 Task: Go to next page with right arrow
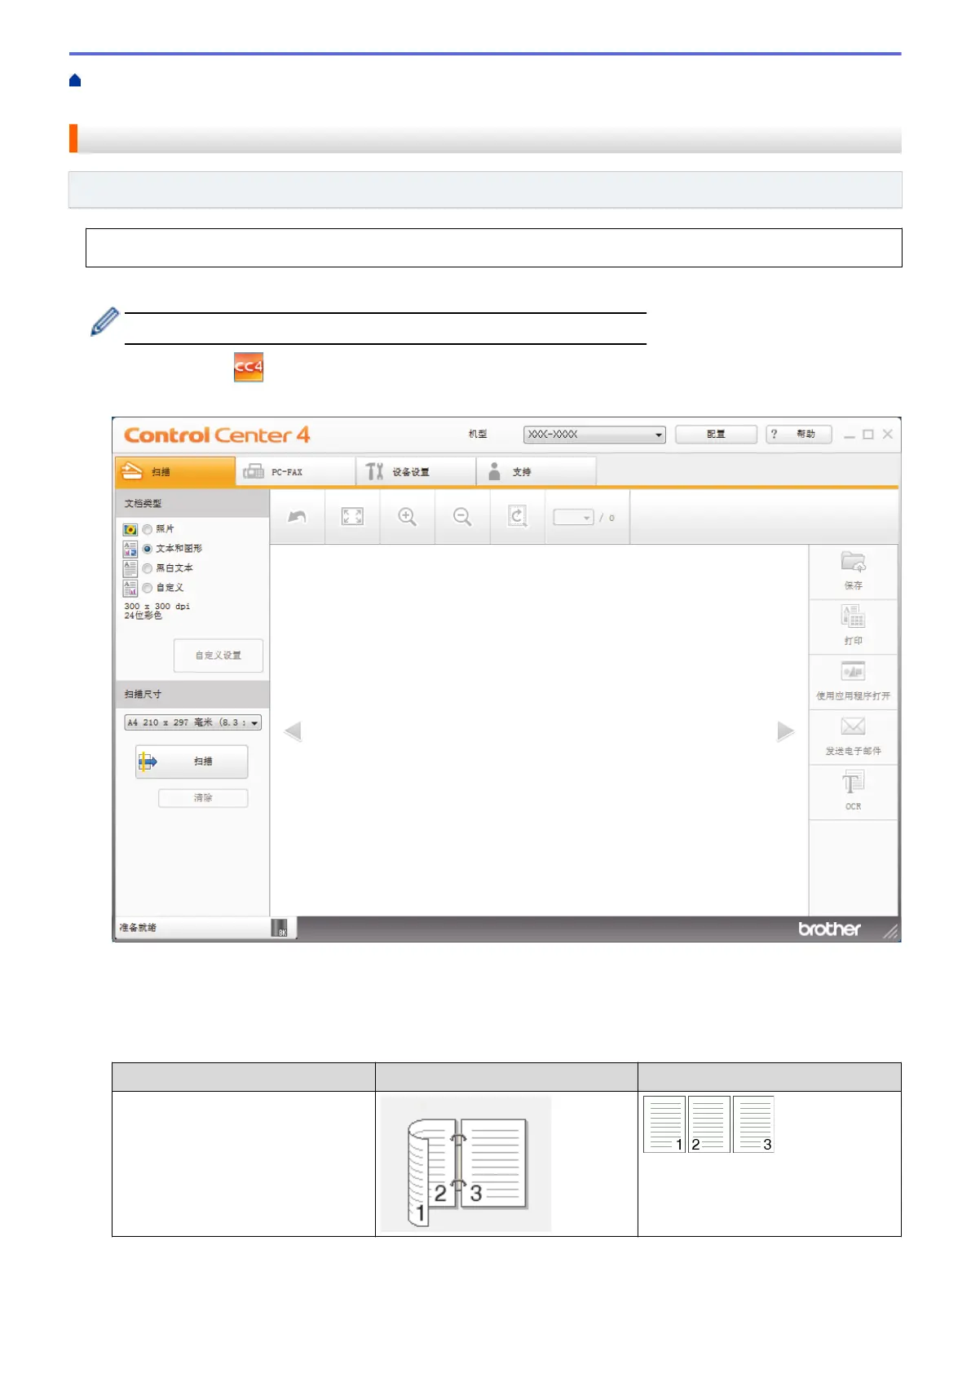785,731
